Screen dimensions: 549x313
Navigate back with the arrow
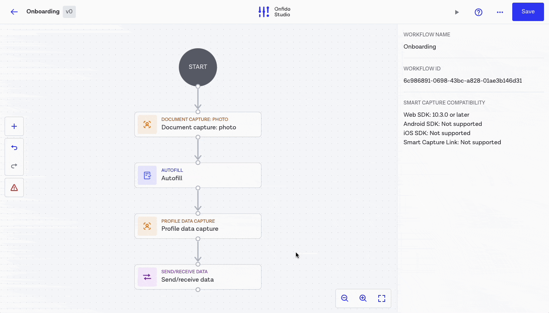(14, 11)
